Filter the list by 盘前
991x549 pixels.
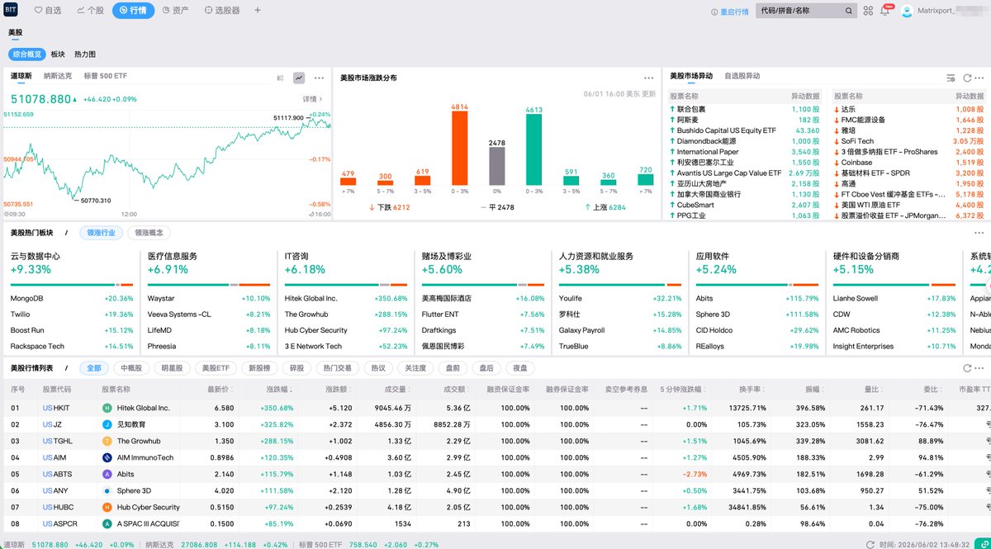pos(453,368)
